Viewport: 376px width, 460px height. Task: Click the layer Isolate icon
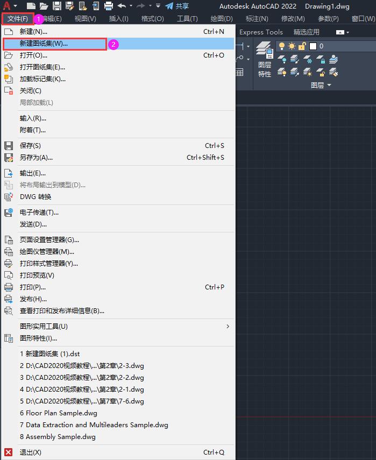[295, 60]
